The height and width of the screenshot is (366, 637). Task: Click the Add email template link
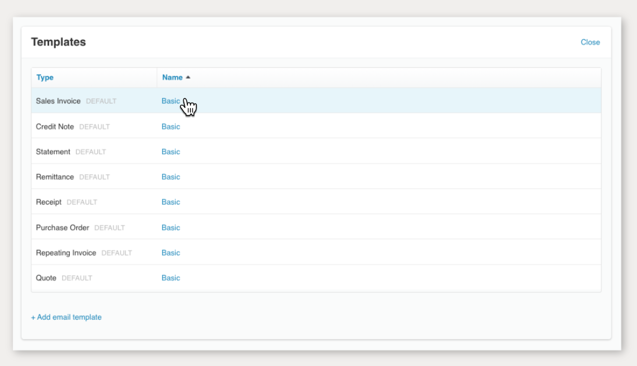(66, 317)
